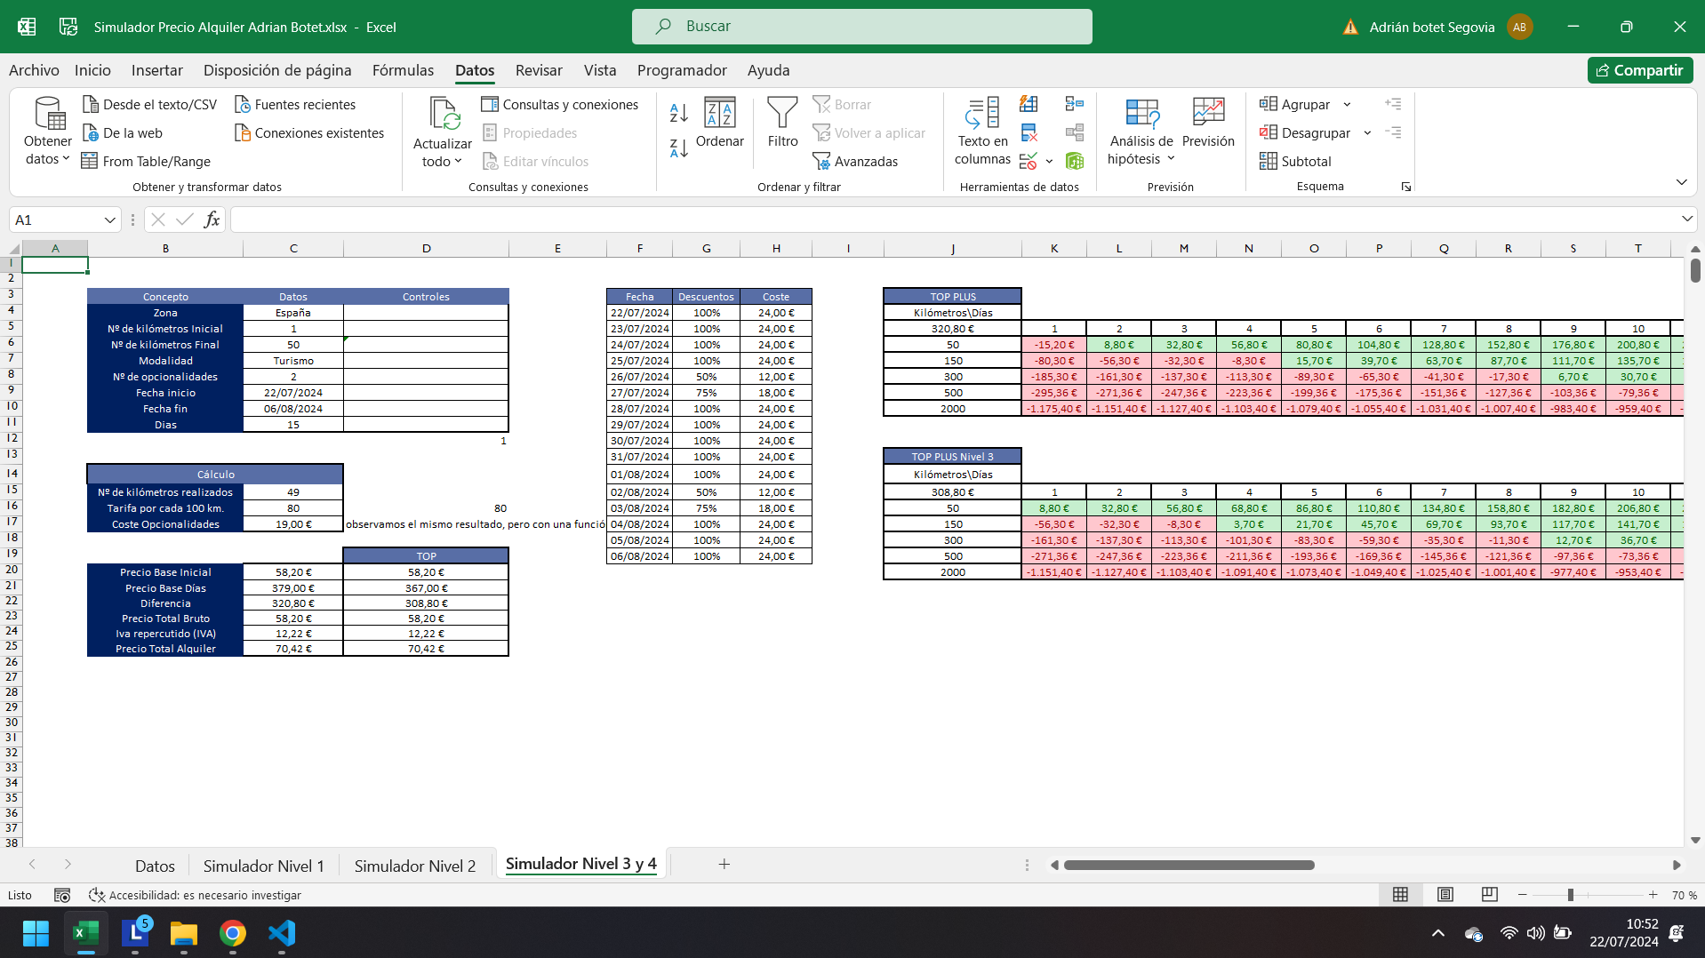
Task: Click the Previsión forecast sheet icon
Action: coord(1208,114)
